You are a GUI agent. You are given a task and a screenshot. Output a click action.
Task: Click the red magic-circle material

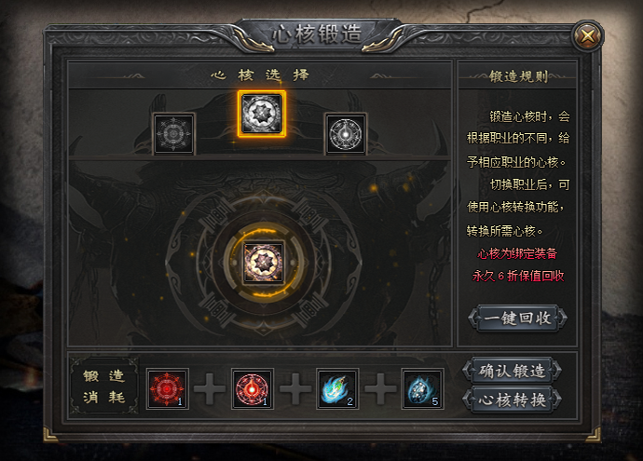253,388
